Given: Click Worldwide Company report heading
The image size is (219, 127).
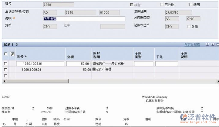Looking at the screenshot, I should point(155,97).
